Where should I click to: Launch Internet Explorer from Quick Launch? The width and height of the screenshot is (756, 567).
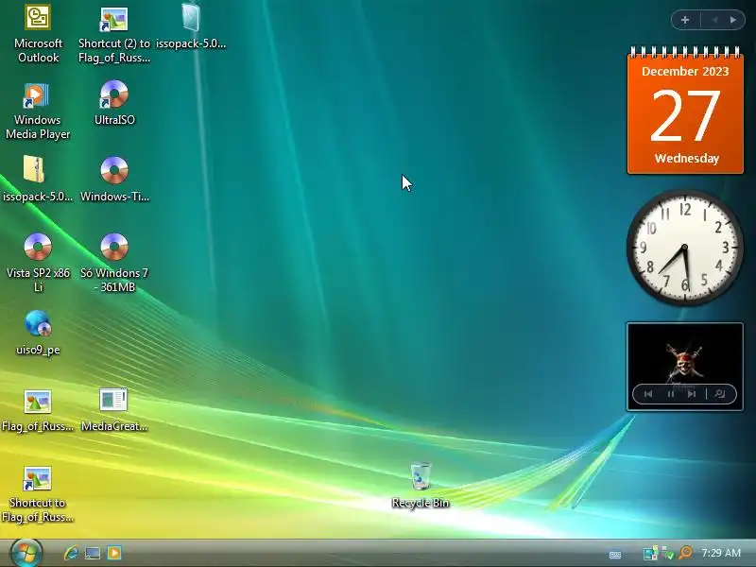[x=72, y=553]
